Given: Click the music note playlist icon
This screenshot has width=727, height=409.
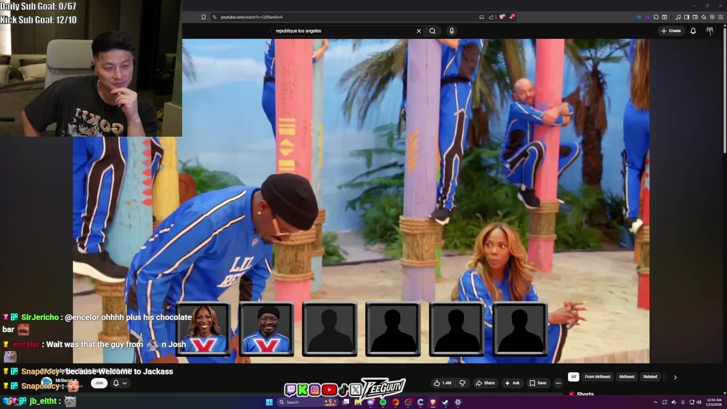Looking at the screenshot, I should point(678,17).
